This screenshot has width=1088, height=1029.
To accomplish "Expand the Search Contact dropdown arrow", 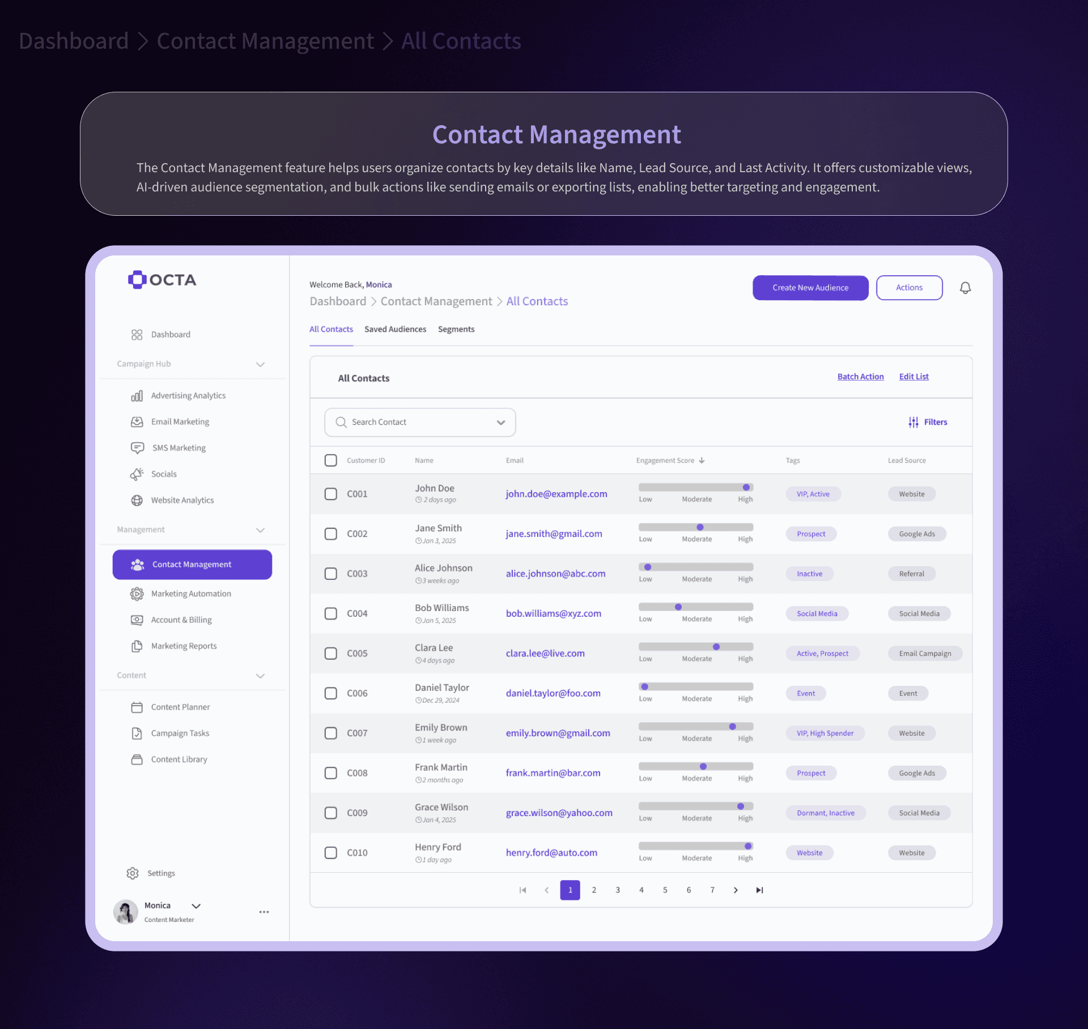I will point(501,422).
